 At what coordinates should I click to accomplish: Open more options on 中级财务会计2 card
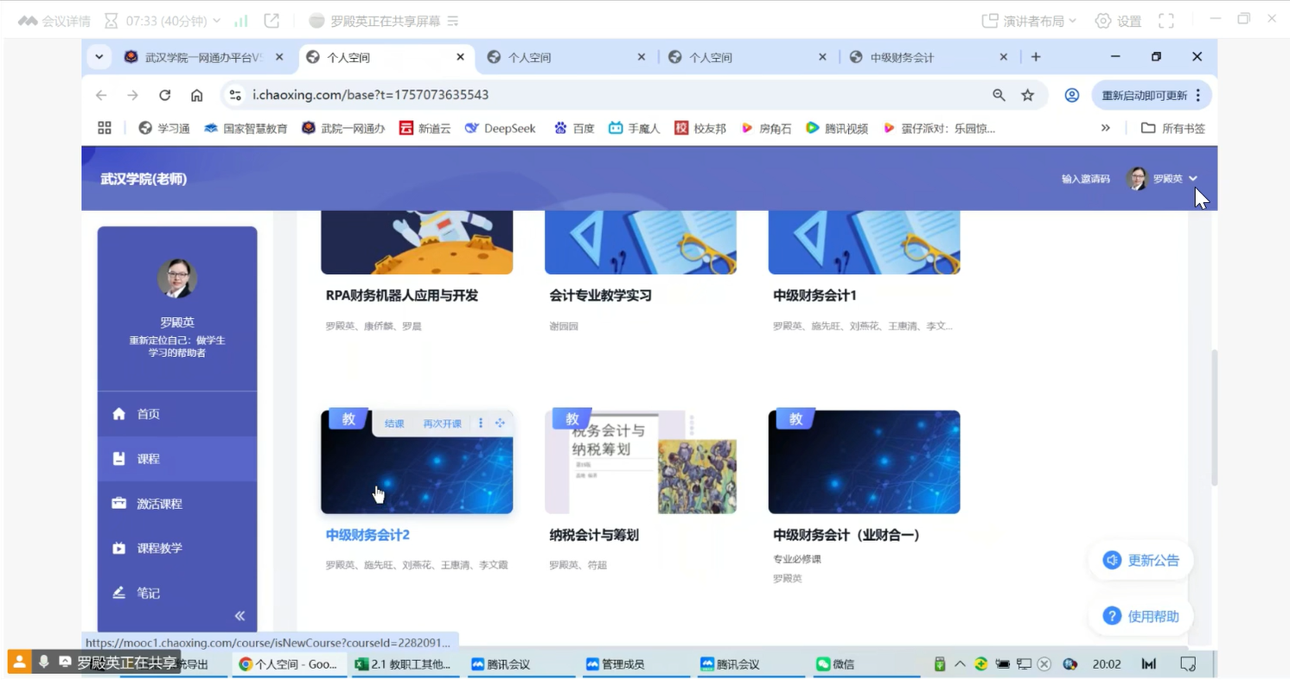click(x=481, y=423)
